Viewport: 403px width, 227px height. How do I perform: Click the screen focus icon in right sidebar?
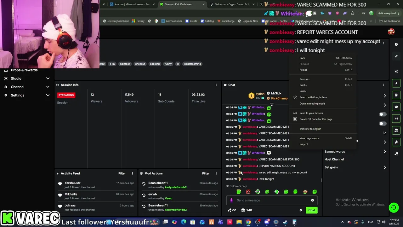396,72
